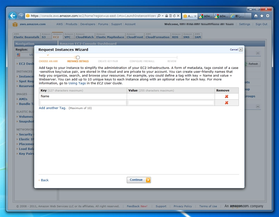Click the Sign Out link
Viewport: 279px width, 217px height.
261,24
